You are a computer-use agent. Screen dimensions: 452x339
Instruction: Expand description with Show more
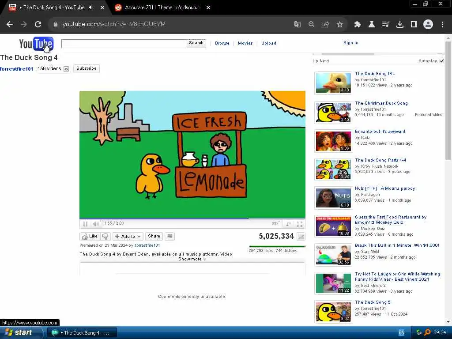[x=192, y=259]
